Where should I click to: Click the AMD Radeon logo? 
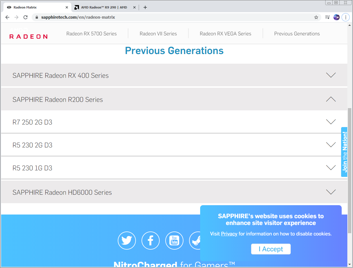click(x=28, y=34)
